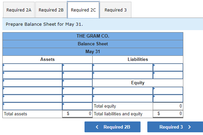
Task: Click the Total equity value cell
Action: click(x=168, y=106)
